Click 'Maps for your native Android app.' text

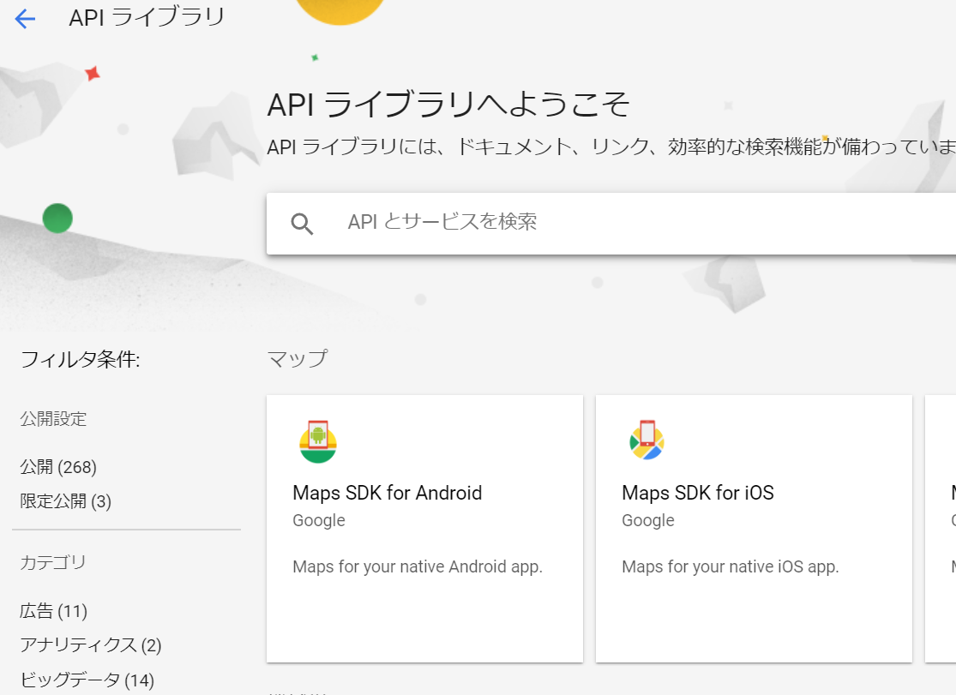tap(418, 567)
